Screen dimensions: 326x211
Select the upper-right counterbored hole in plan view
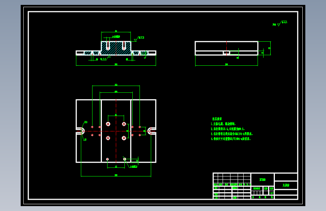coord(124,124)
